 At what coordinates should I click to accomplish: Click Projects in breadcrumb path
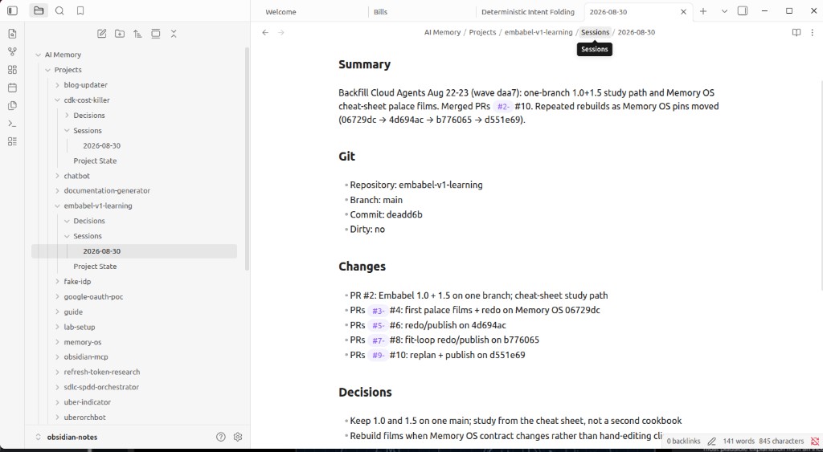point(482,32)
